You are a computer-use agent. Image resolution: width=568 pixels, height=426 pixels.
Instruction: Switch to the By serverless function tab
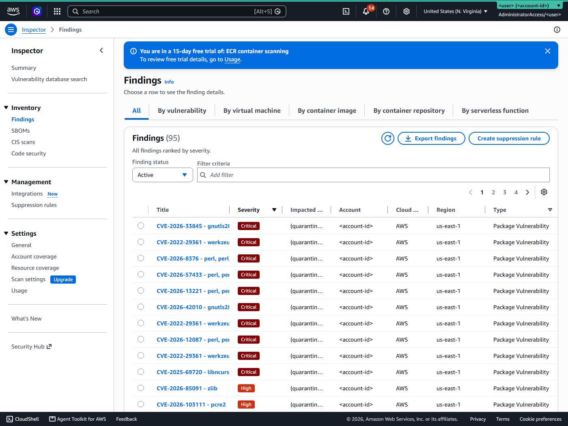pyautogui.click(x=495, y=110)
